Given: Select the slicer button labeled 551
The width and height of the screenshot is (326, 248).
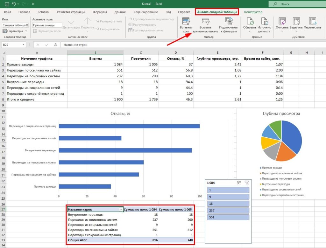Looking at the screenshot, I should pyautogui.click(x=228, y=217).
